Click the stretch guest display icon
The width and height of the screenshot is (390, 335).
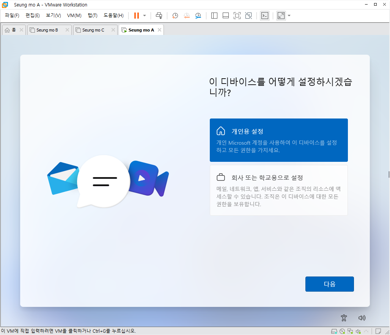coord(281,16)
